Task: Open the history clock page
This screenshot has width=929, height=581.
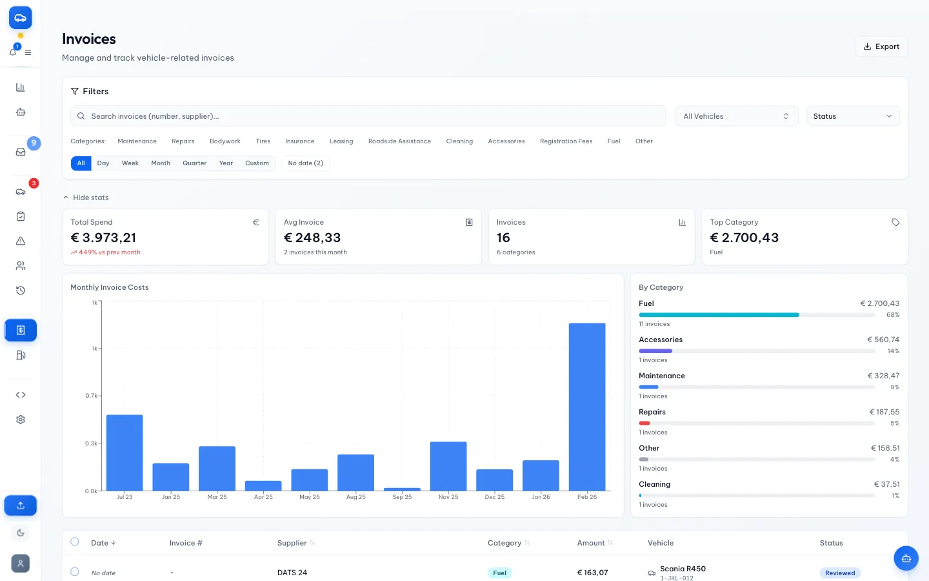Action: point(21,290)
